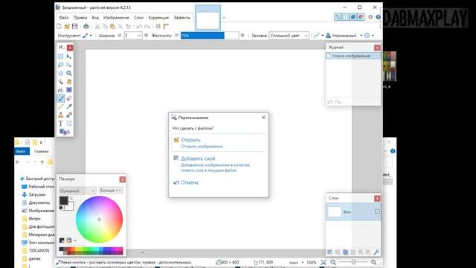Select the Recolor tool
Viewport: 476px width, 268px height.
point(69,115)
